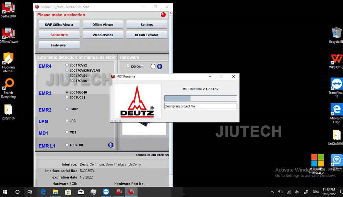Open TeamViewer 14 desktop shortcut
The height and width of the screenshot is (197, 343).
click(x=336, y=88)
